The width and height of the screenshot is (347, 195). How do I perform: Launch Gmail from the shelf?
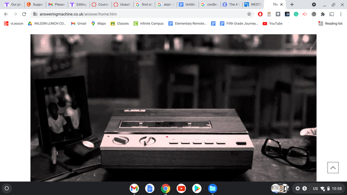coord(134,188)
